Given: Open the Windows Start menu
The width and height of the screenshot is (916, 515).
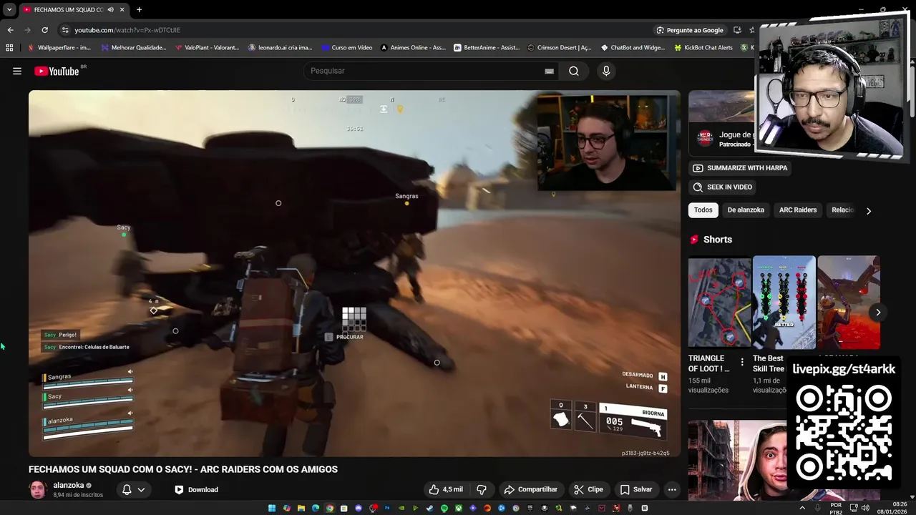Looking at the screenshot, I should click(x=272, y=508).
